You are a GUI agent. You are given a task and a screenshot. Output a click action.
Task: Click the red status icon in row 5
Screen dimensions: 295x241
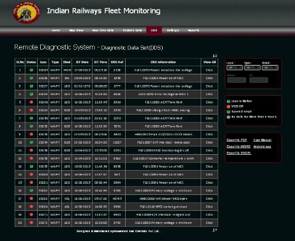(31, 102)
